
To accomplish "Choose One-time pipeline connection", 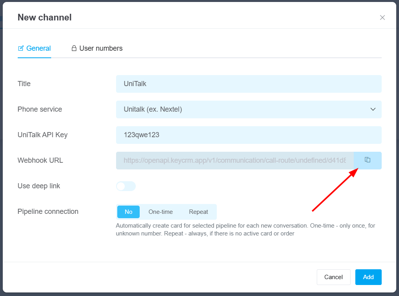I will click(161, 212).
